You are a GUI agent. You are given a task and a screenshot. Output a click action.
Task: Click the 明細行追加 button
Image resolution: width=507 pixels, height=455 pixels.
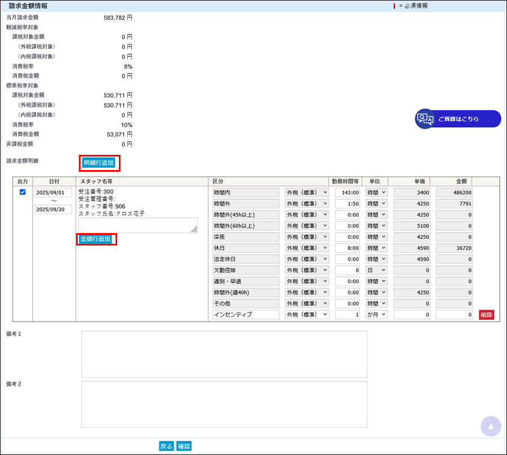tap(99, 163)
